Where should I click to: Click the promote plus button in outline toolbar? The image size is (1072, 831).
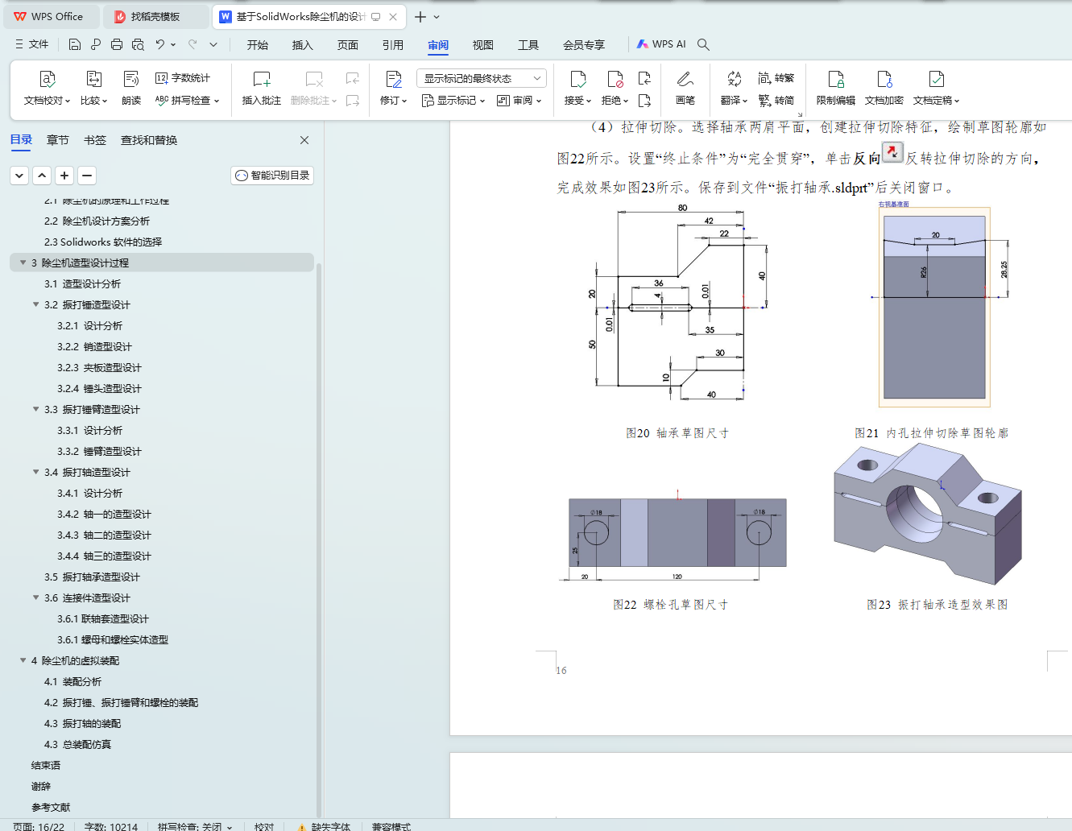64,176
